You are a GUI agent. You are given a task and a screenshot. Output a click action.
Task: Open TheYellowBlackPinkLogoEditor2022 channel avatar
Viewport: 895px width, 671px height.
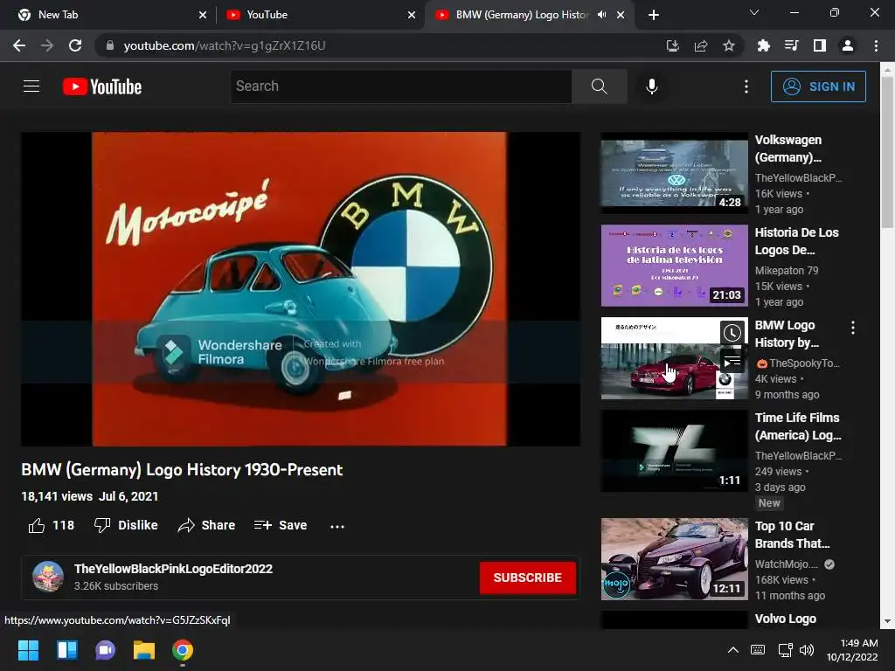(x=48, y=577)
